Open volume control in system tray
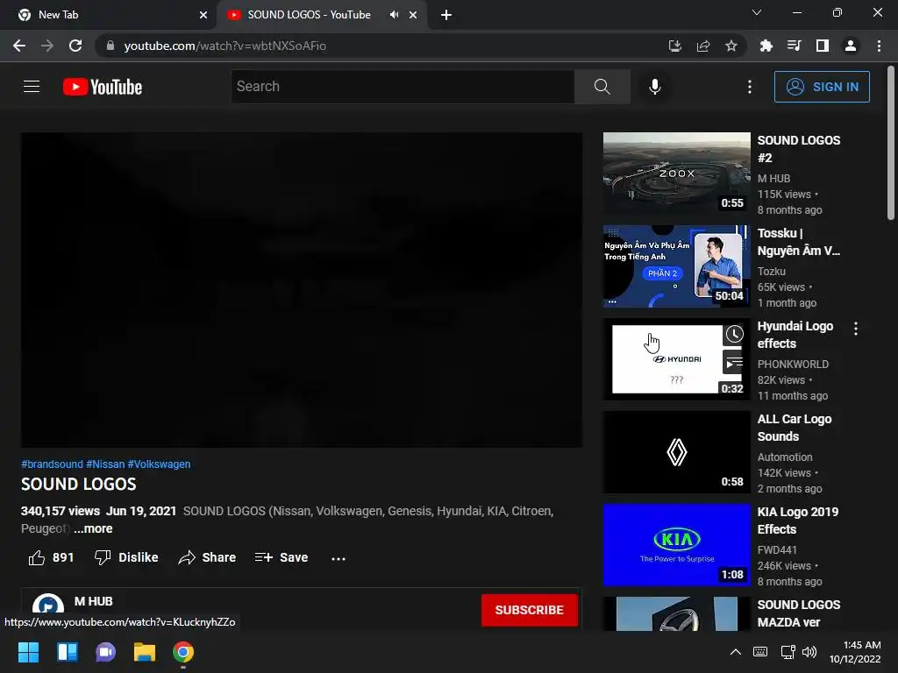 tap(809, 652)
